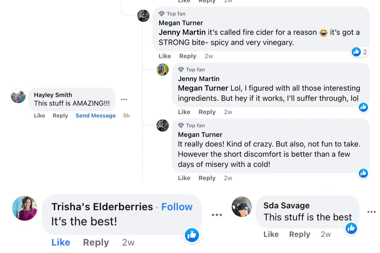Reply to Jenny Martin's comment
Screen dimensions: 380x253
(207, 112)
